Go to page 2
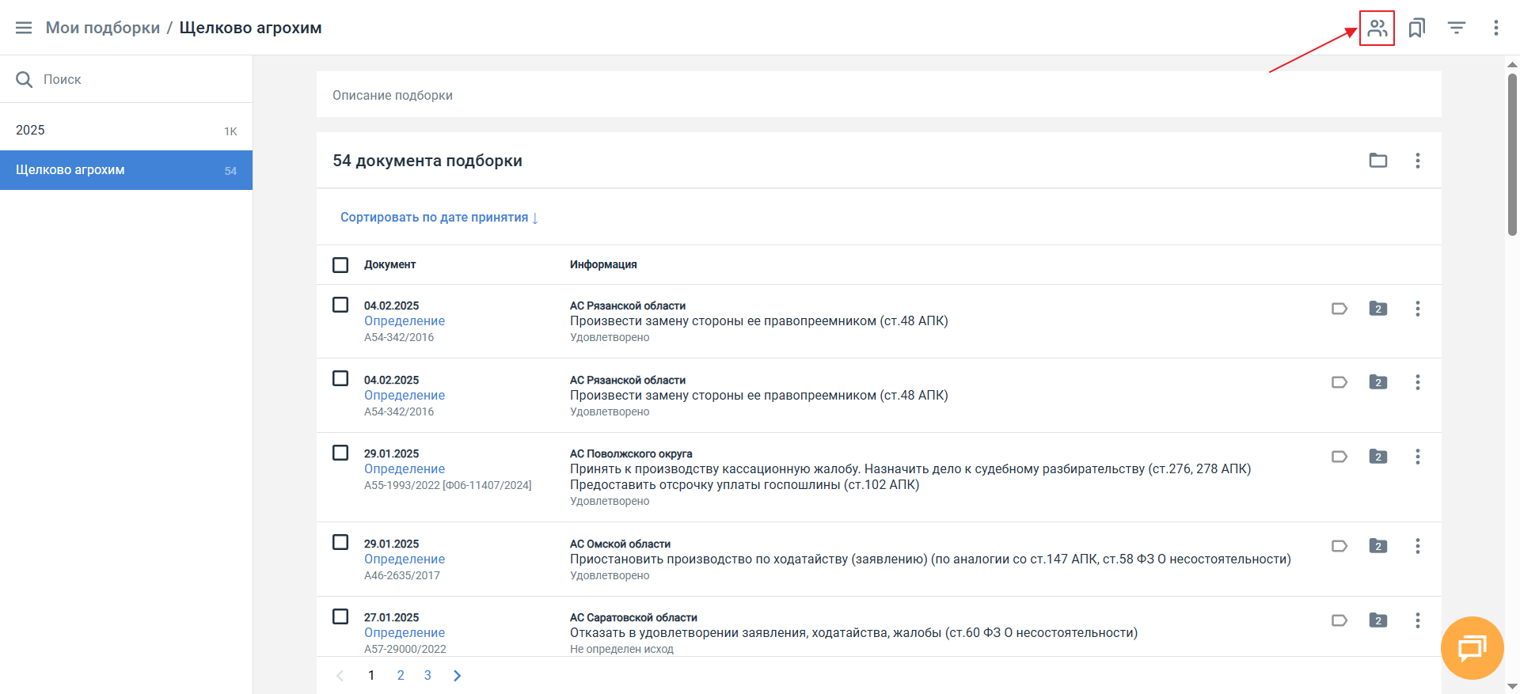Image resolution: width=1520 pixels, height=694 pixels. 401,676
